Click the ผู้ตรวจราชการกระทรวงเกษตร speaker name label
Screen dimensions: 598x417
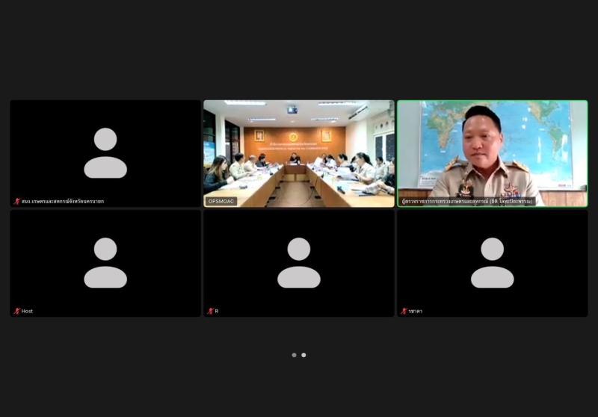pos(466,201)
